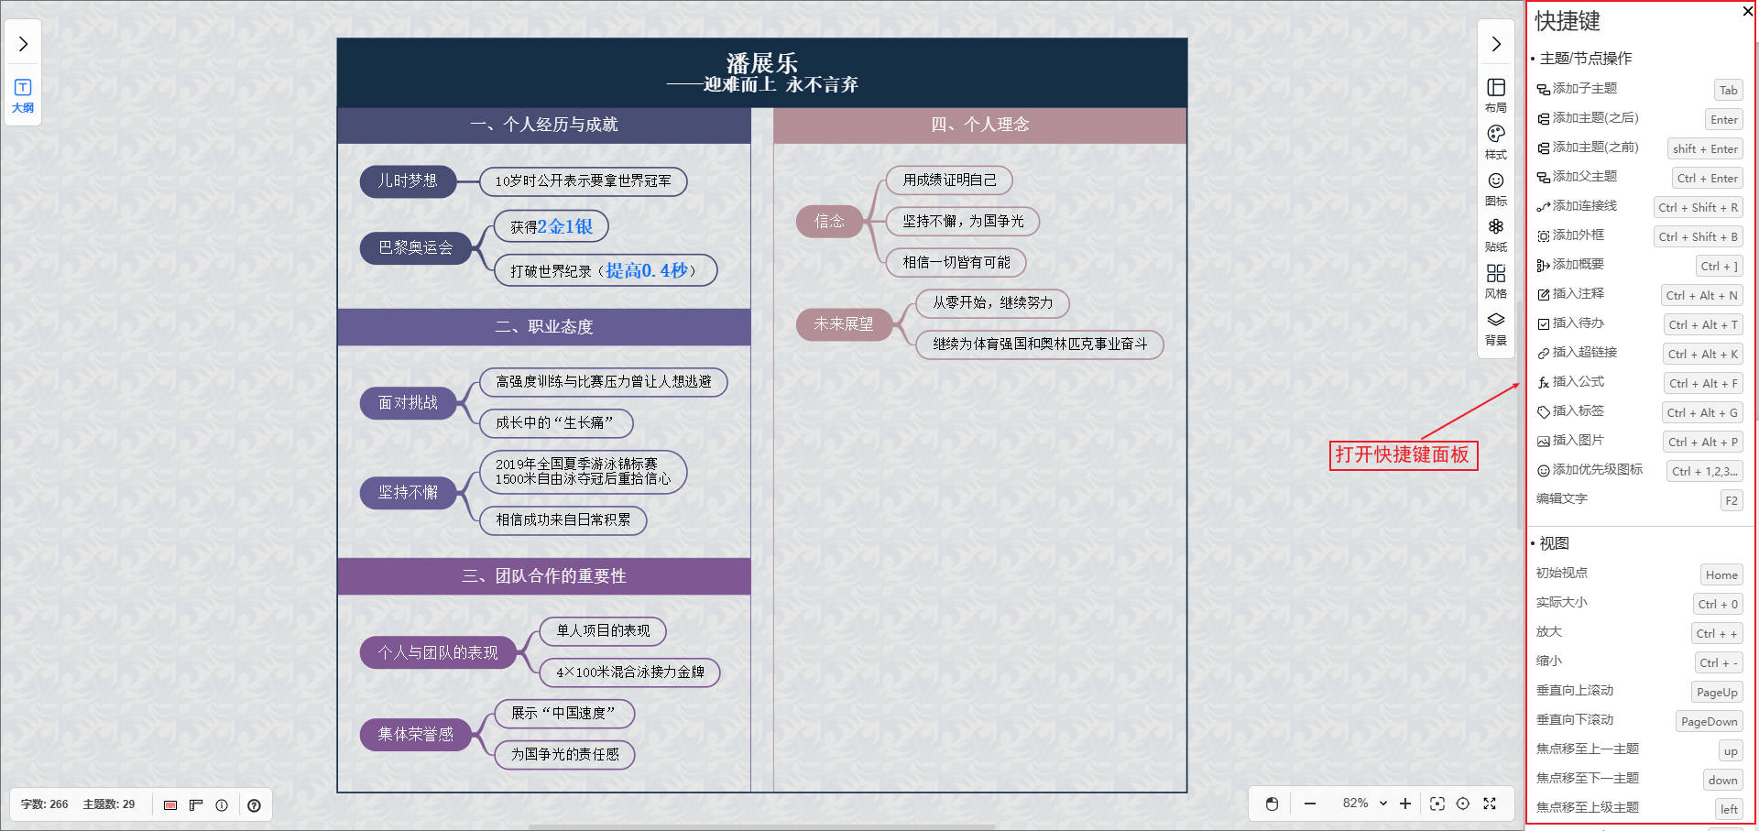
Task: Expand the left sidebar chevron arrow
Action: coord(23,44)
